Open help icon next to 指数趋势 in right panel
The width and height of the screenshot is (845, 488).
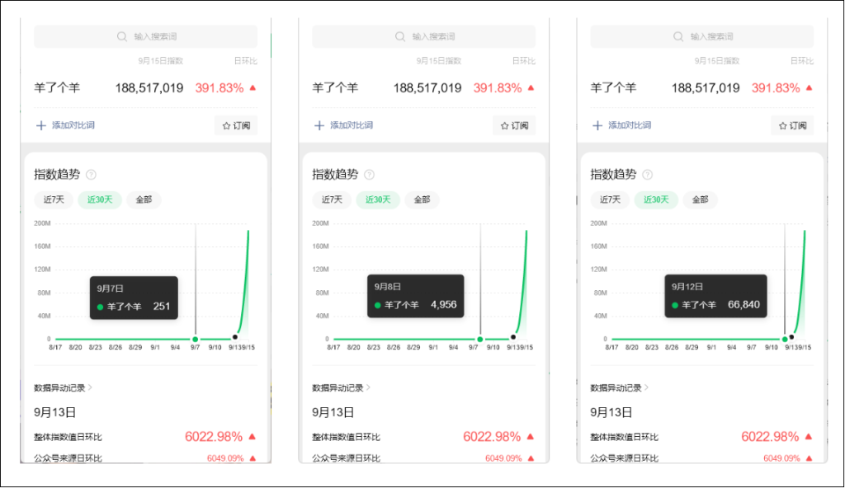[x=647, y=175]
